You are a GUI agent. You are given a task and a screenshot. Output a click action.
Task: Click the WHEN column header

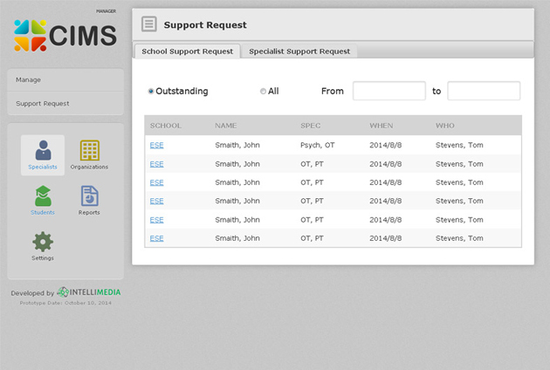click(x=381, y=126)
